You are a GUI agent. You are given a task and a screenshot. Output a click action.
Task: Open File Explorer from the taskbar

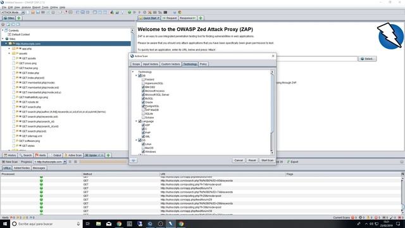coord(99,224)
